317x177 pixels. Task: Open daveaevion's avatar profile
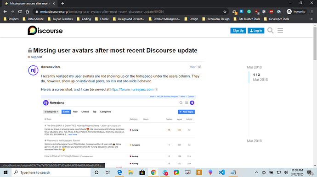click(33, 70)
